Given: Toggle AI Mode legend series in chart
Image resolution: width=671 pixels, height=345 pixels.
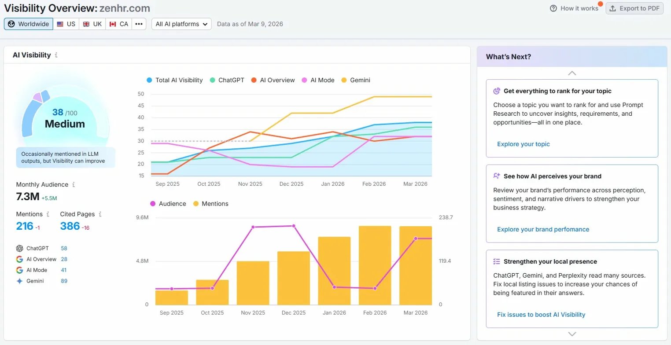Looking at the screenshot, I should tap(317, 80).
